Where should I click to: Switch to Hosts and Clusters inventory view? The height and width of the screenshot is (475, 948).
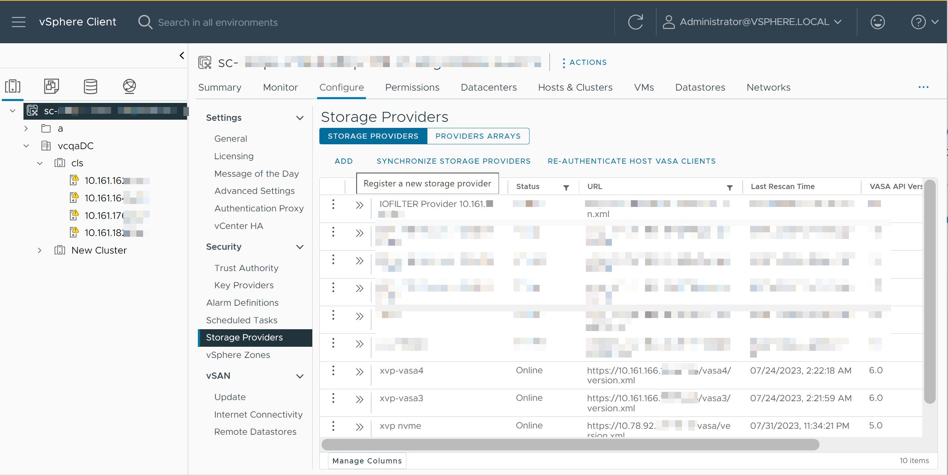point(13,86)
